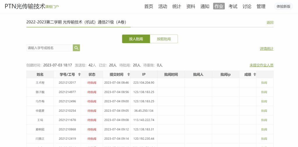Click 批阅 for student 2021212419
298x147 pixels.
coord(264,139)
